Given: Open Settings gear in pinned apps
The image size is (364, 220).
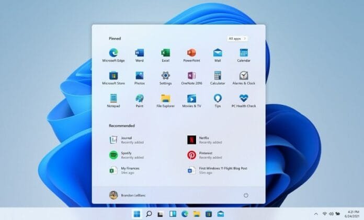Looking at the screenshot, I should tap(165, 78).
